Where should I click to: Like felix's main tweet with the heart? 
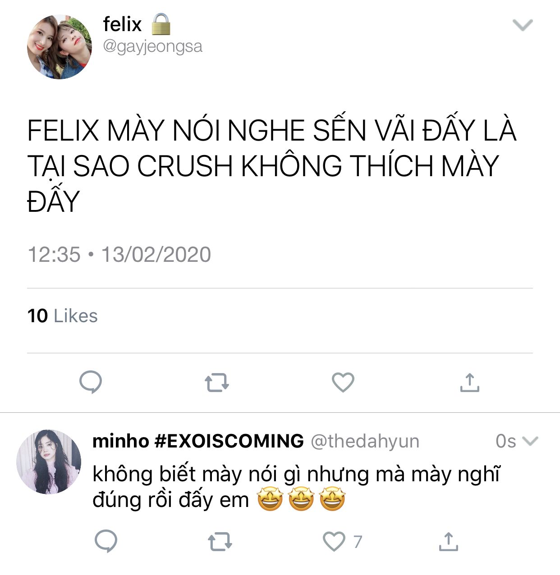pos(343,383)
